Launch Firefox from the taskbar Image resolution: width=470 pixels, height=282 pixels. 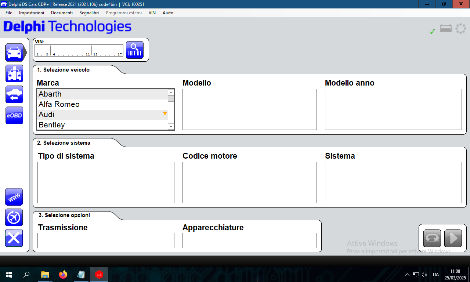(63, 274)
